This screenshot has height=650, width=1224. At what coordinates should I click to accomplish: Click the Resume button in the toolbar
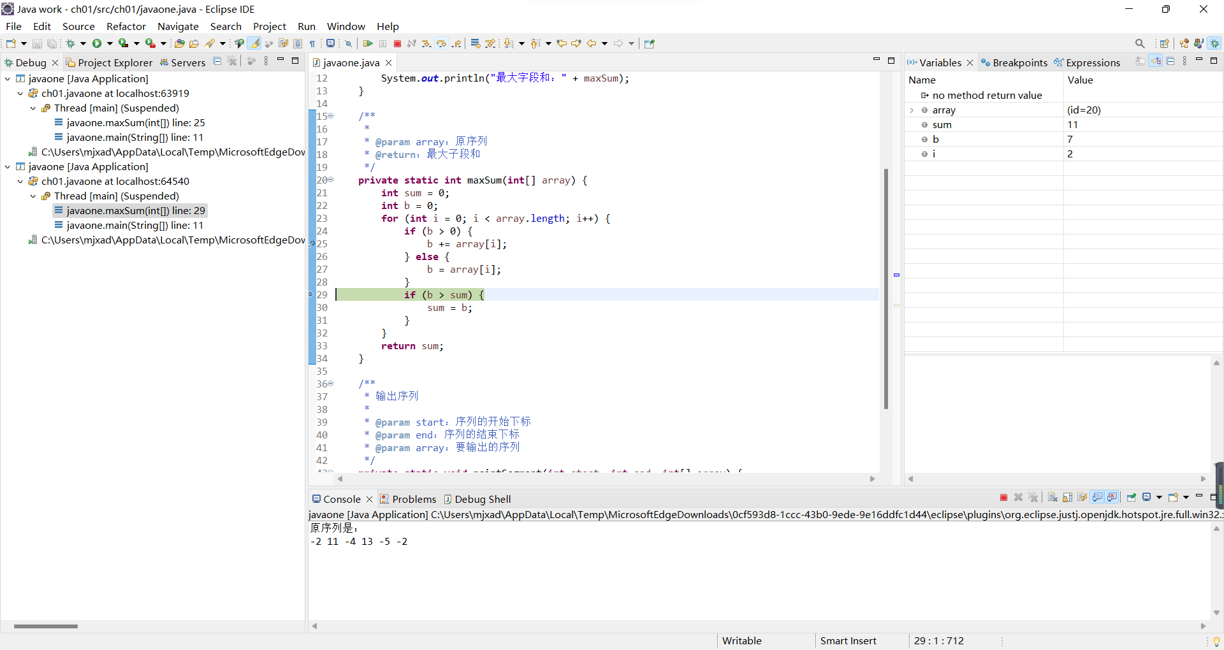click(368, 43)
